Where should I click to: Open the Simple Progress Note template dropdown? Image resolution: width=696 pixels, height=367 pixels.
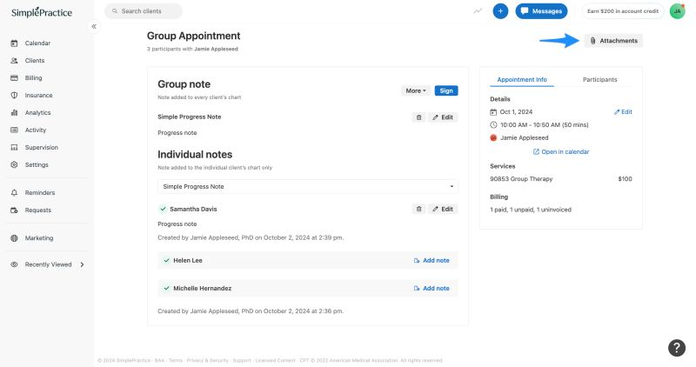[x=308, y=186]
